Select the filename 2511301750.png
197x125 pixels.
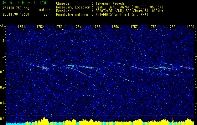click(x=16, y=8)
